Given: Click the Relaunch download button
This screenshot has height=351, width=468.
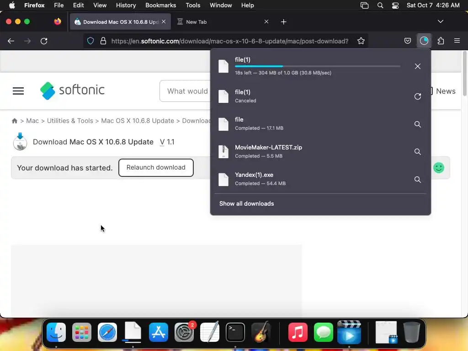Looking at the screenshot, I should coord(156,167).
